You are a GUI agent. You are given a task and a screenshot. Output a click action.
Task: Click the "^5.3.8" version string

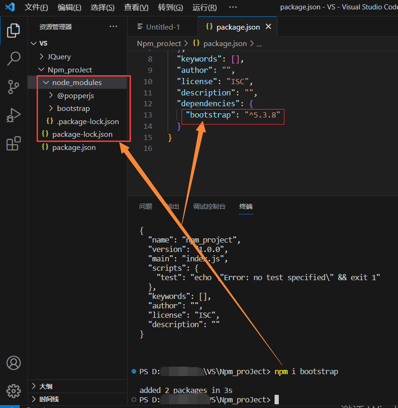(x=262, y=115)
